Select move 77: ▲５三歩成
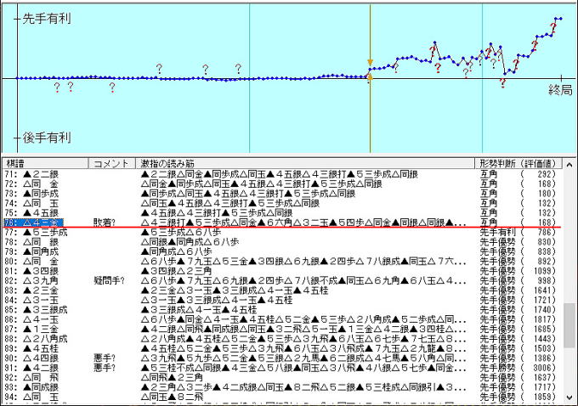The image size is (578, 406). (x=36, y=233)
